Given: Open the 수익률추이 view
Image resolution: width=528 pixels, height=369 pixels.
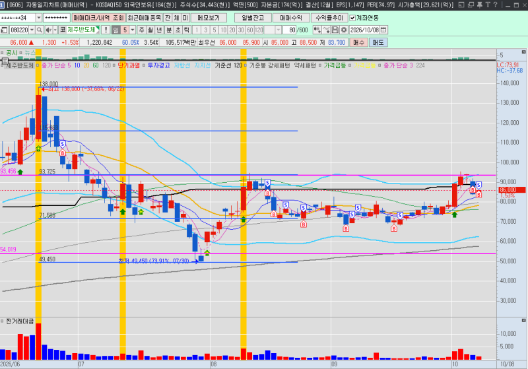Looking at the screenshot, I should 329,18.
